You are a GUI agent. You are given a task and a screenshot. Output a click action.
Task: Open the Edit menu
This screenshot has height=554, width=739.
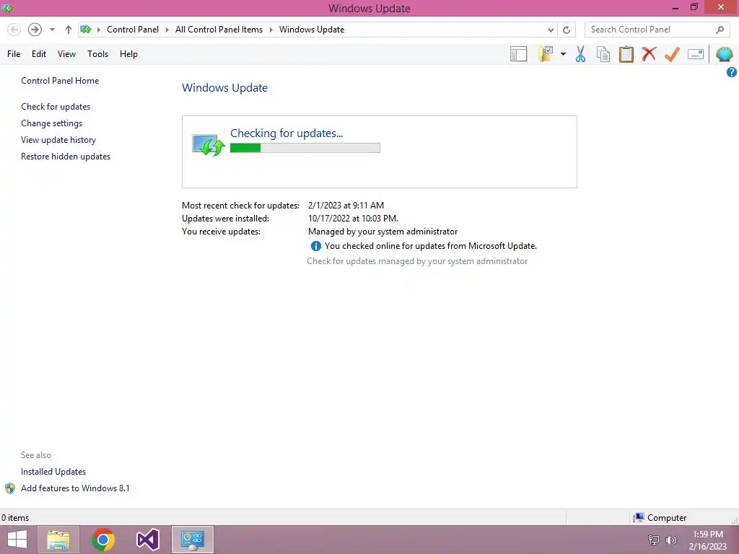(x=39, y=54)
